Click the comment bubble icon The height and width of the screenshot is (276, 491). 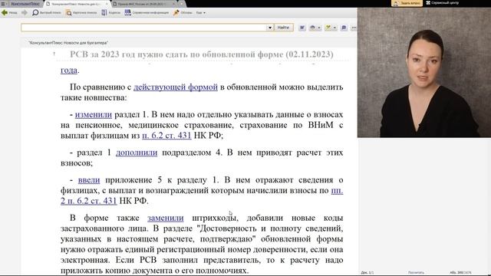pyautogui.click(x=344, y=28)
